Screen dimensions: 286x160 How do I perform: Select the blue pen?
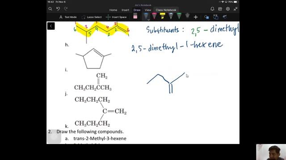(x=146, y=16)
